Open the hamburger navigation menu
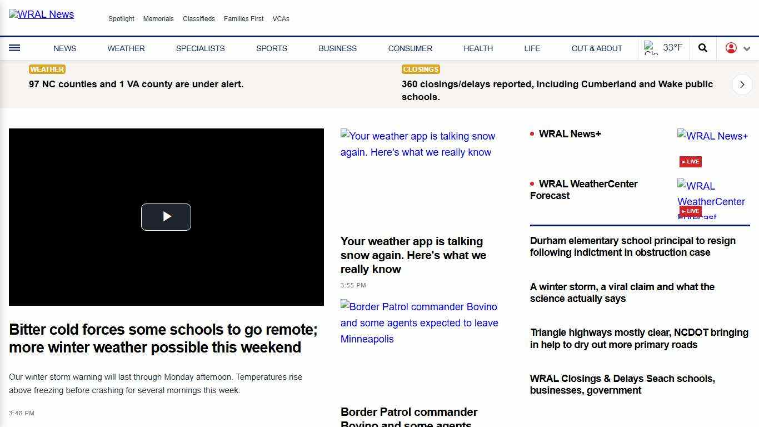This screenshot has width=759, height=427. click(x=14, y=48)
